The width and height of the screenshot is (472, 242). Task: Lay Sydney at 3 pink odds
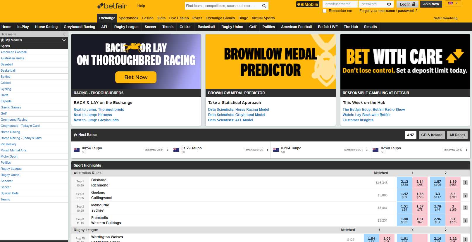coord(453,208)
